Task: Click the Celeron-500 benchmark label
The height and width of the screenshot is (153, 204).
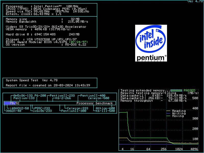Action: [98, 98]
